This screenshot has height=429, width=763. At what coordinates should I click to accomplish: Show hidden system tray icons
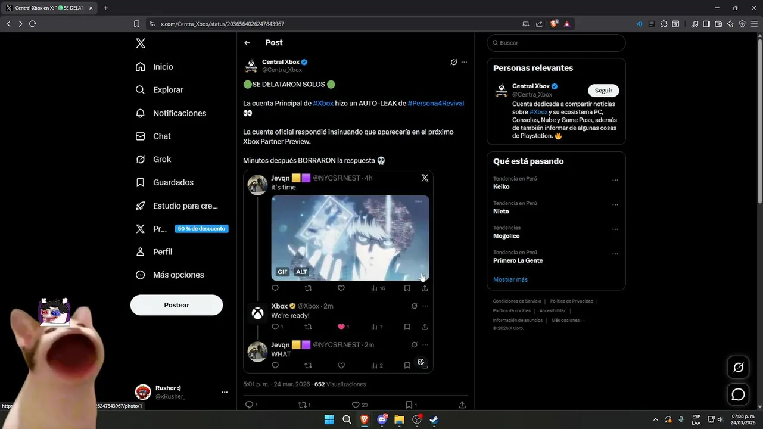(656, 419)
